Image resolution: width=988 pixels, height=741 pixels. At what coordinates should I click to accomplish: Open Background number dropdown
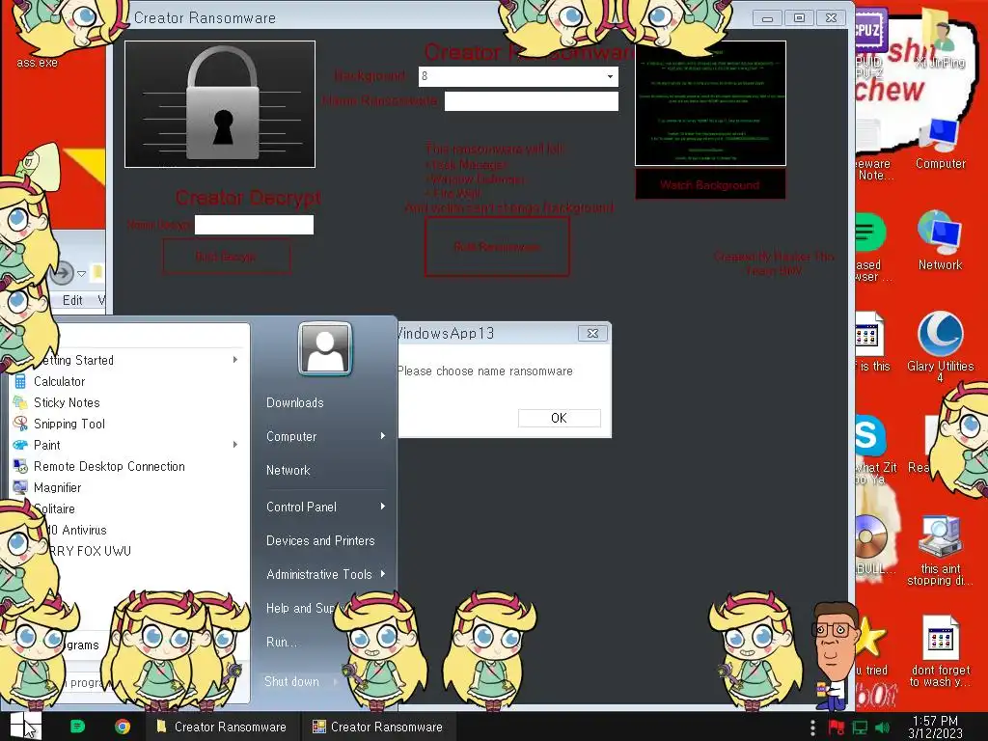coord(610,77)
